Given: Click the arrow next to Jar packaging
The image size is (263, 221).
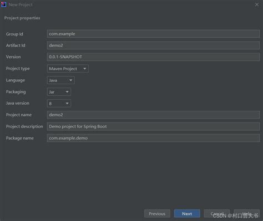Looking at the screenshot, I should tap(67, 92).
